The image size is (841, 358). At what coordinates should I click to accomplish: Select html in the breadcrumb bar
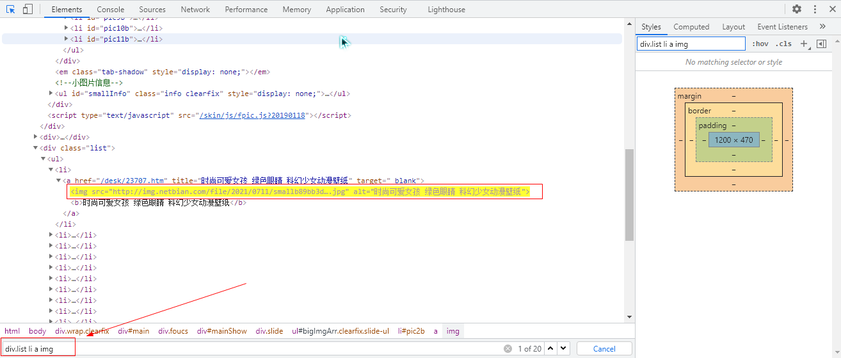click(x=12, y=331)
